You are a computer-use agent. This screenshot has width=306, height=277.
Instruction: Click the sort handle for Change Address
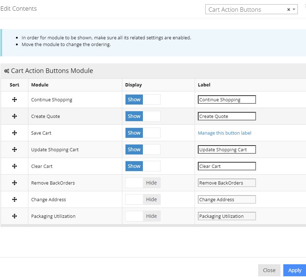(15, 199)
